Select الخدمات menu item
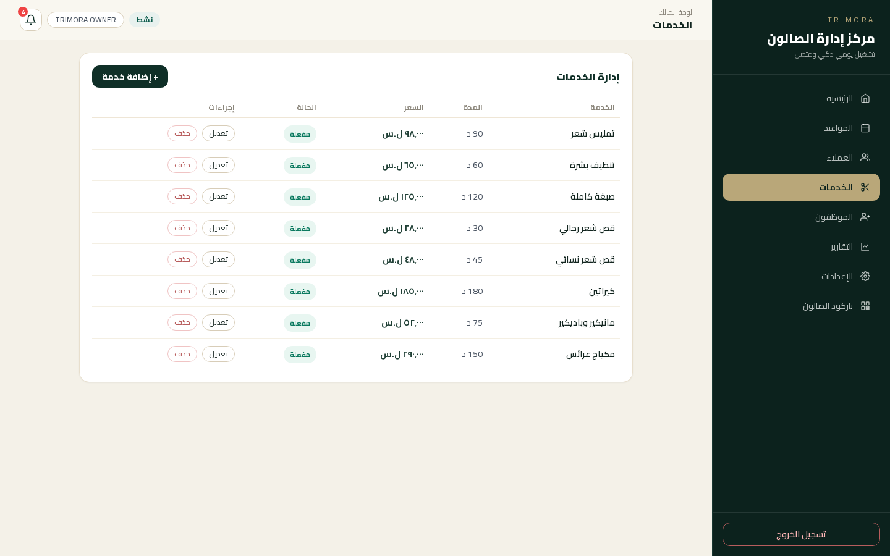 tap(801, 187)
